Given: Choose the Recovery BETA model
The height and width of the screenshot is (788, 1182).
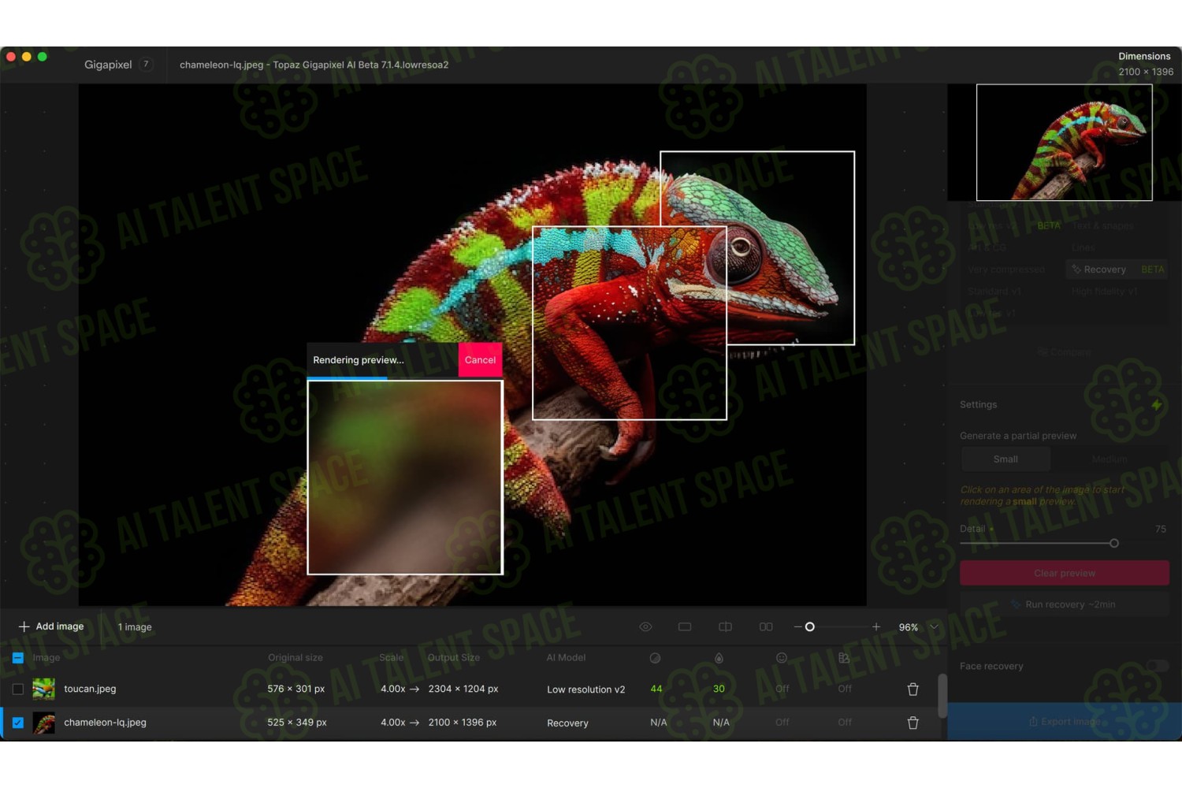Looking at the screenshot, I should click(1116, 269).
